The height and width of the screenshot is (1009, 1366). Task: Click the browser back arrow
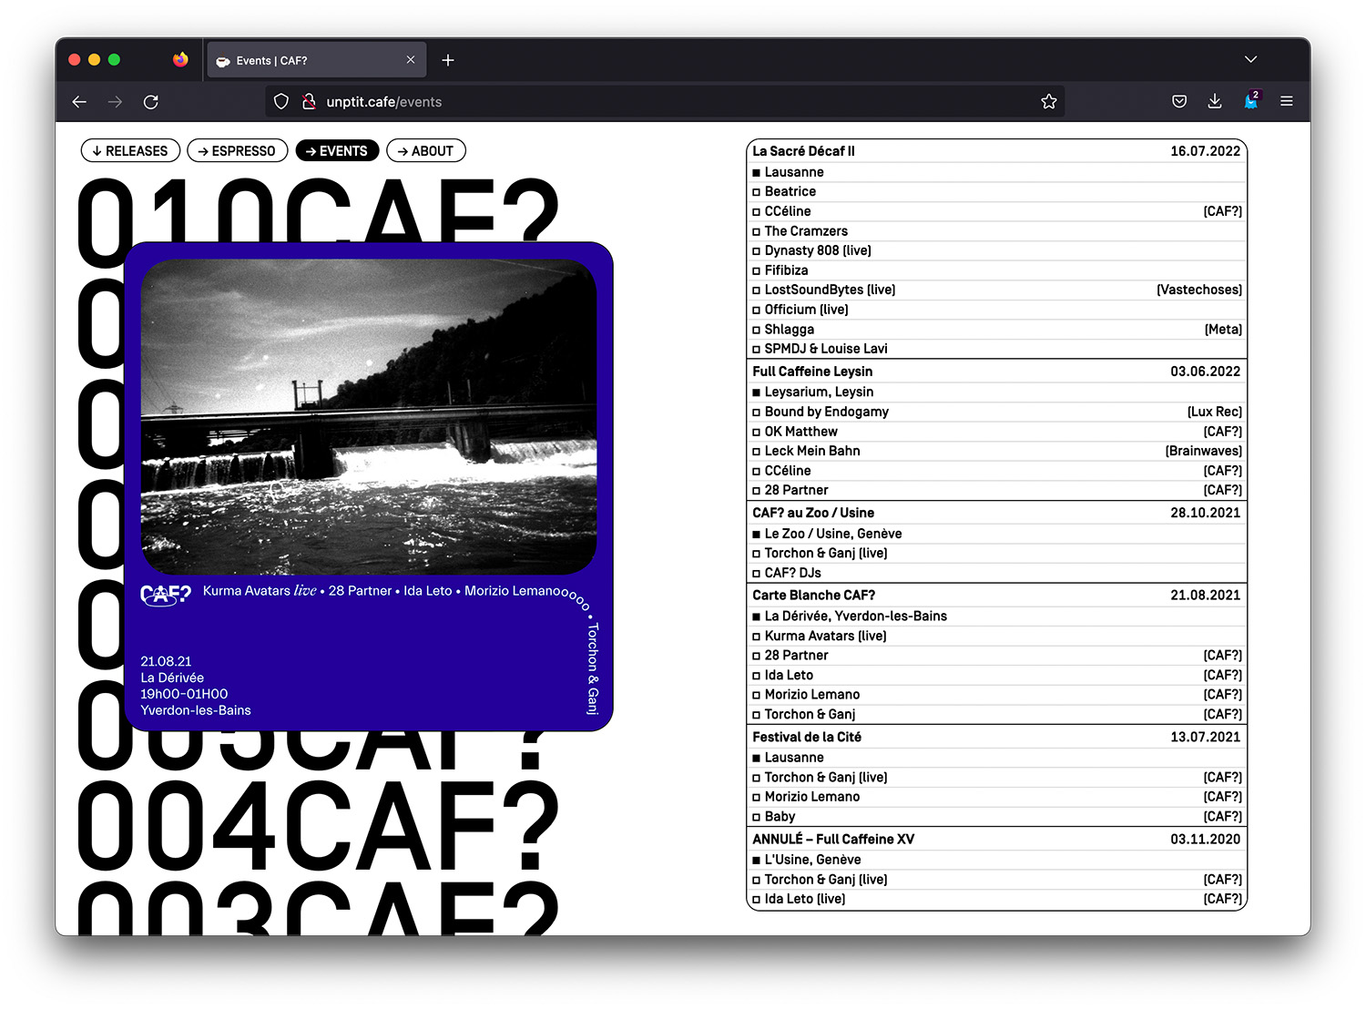point(79,102)
